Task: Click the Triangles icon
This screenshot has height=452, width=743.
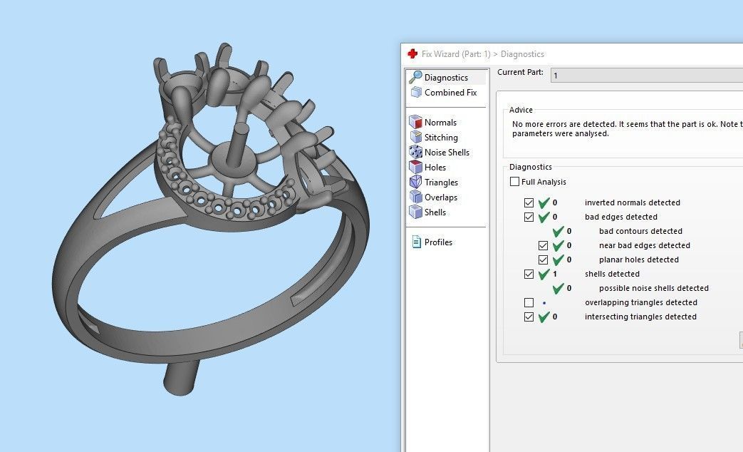Action: click(x=415, y=182)
